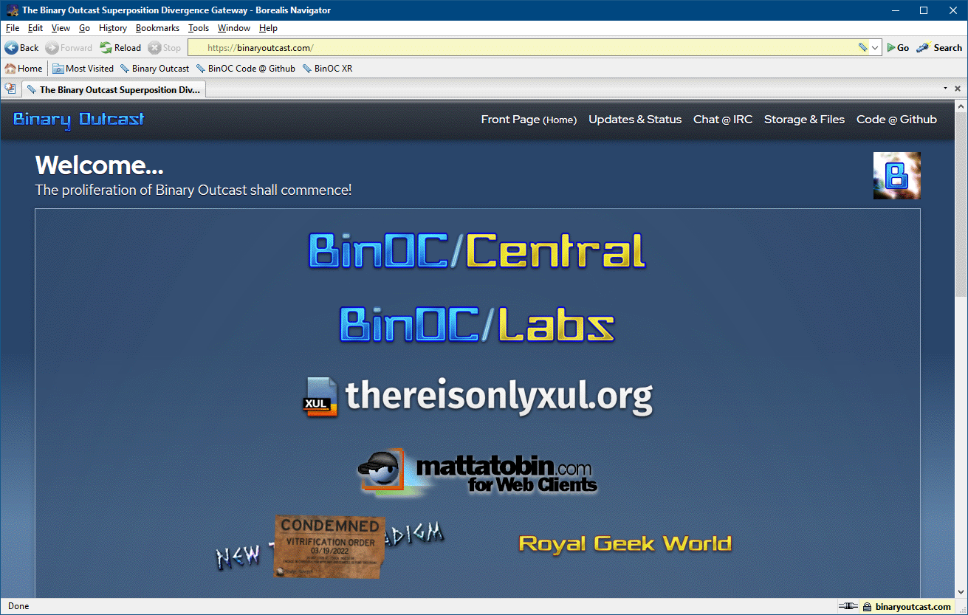The height and width of the screenshot is (615, 968).
Task: Click the Done status bar text
Action: click(18, 606)
